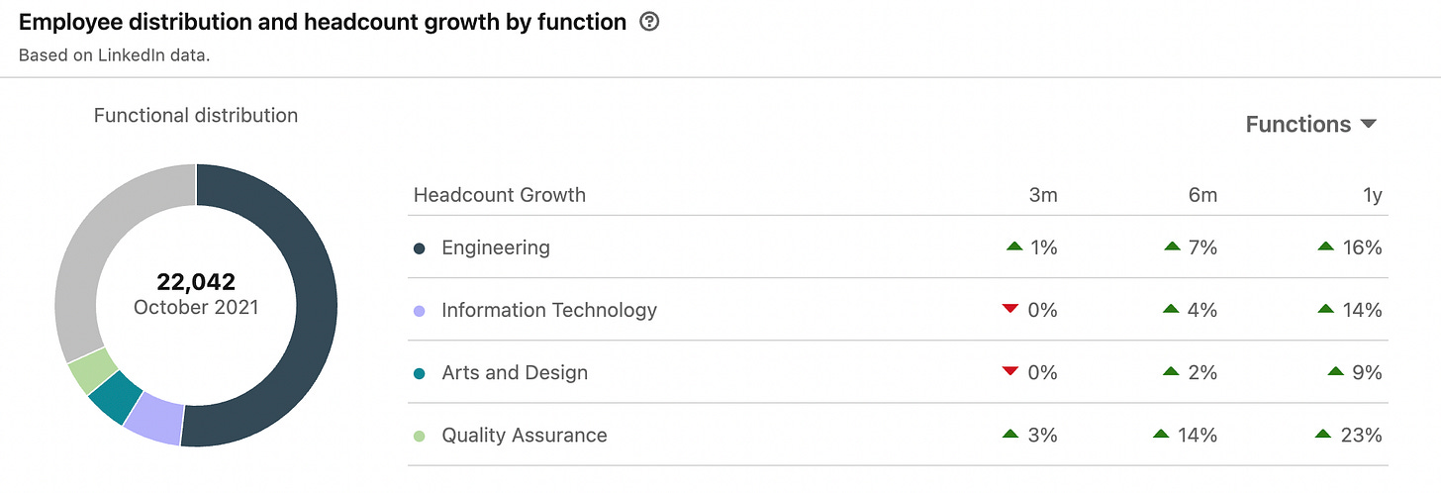The width and height of the screenshot is (1441, 493).
Task: Click the teal Arts and Design donut segment
Action: click(x=116, y=394)
